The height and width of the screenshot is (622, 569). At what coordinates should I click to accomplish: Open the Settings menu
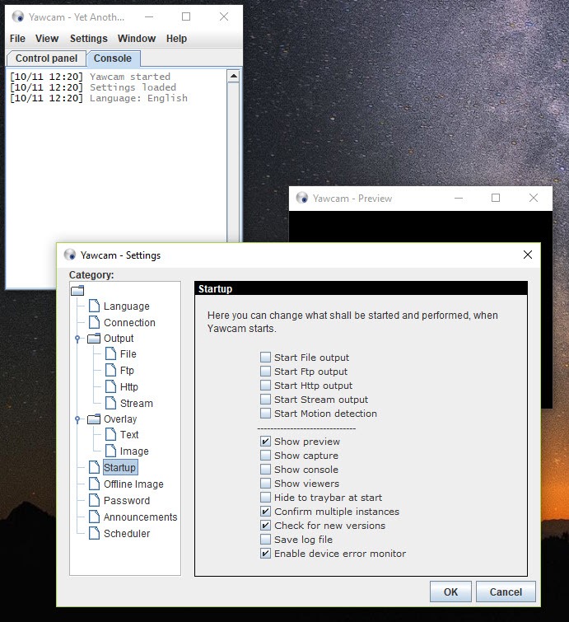(x=89, y=39)
